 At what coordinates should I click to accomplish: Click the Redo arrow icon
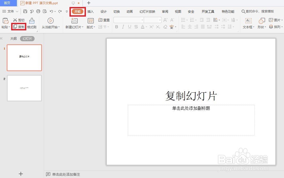[60, 11]
